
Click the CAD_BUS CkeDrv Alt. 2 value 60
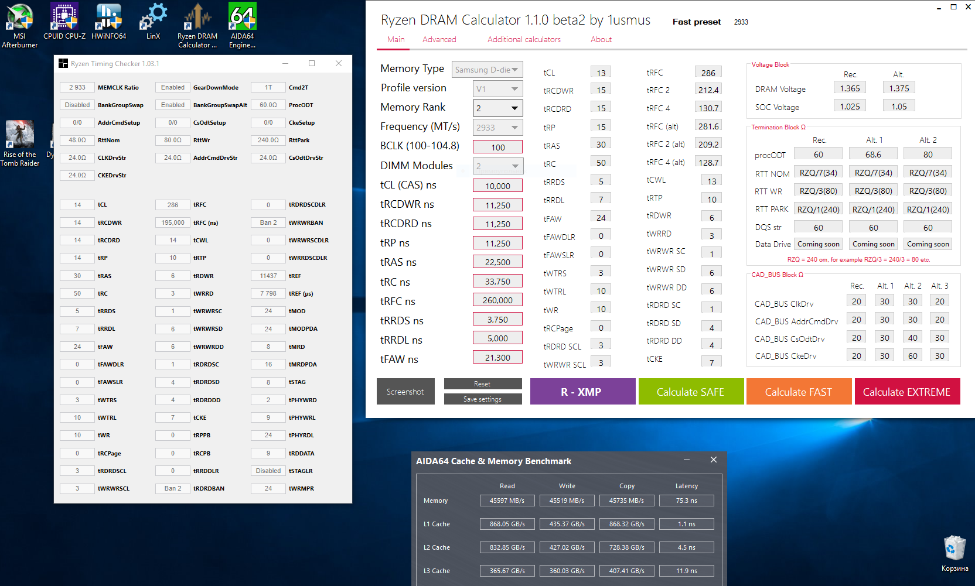tap(913, 355)
